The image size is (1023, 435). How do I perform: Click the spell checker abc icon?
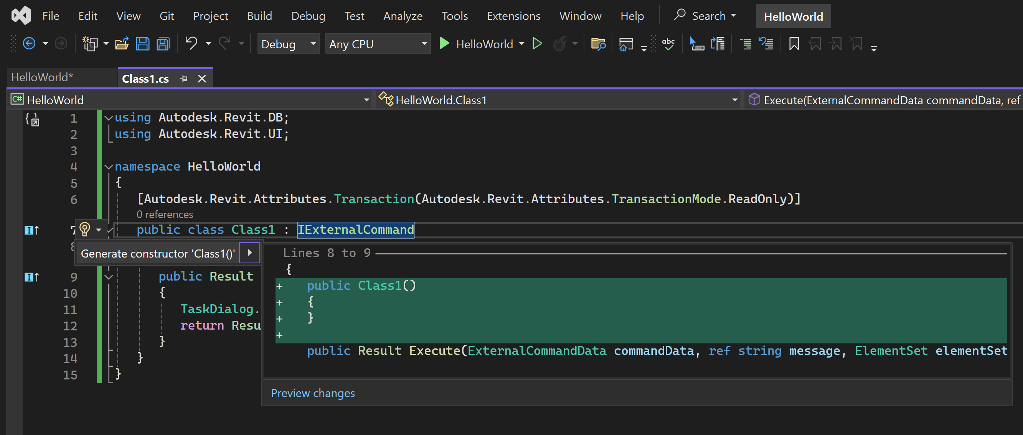click(x=668, y=44)
